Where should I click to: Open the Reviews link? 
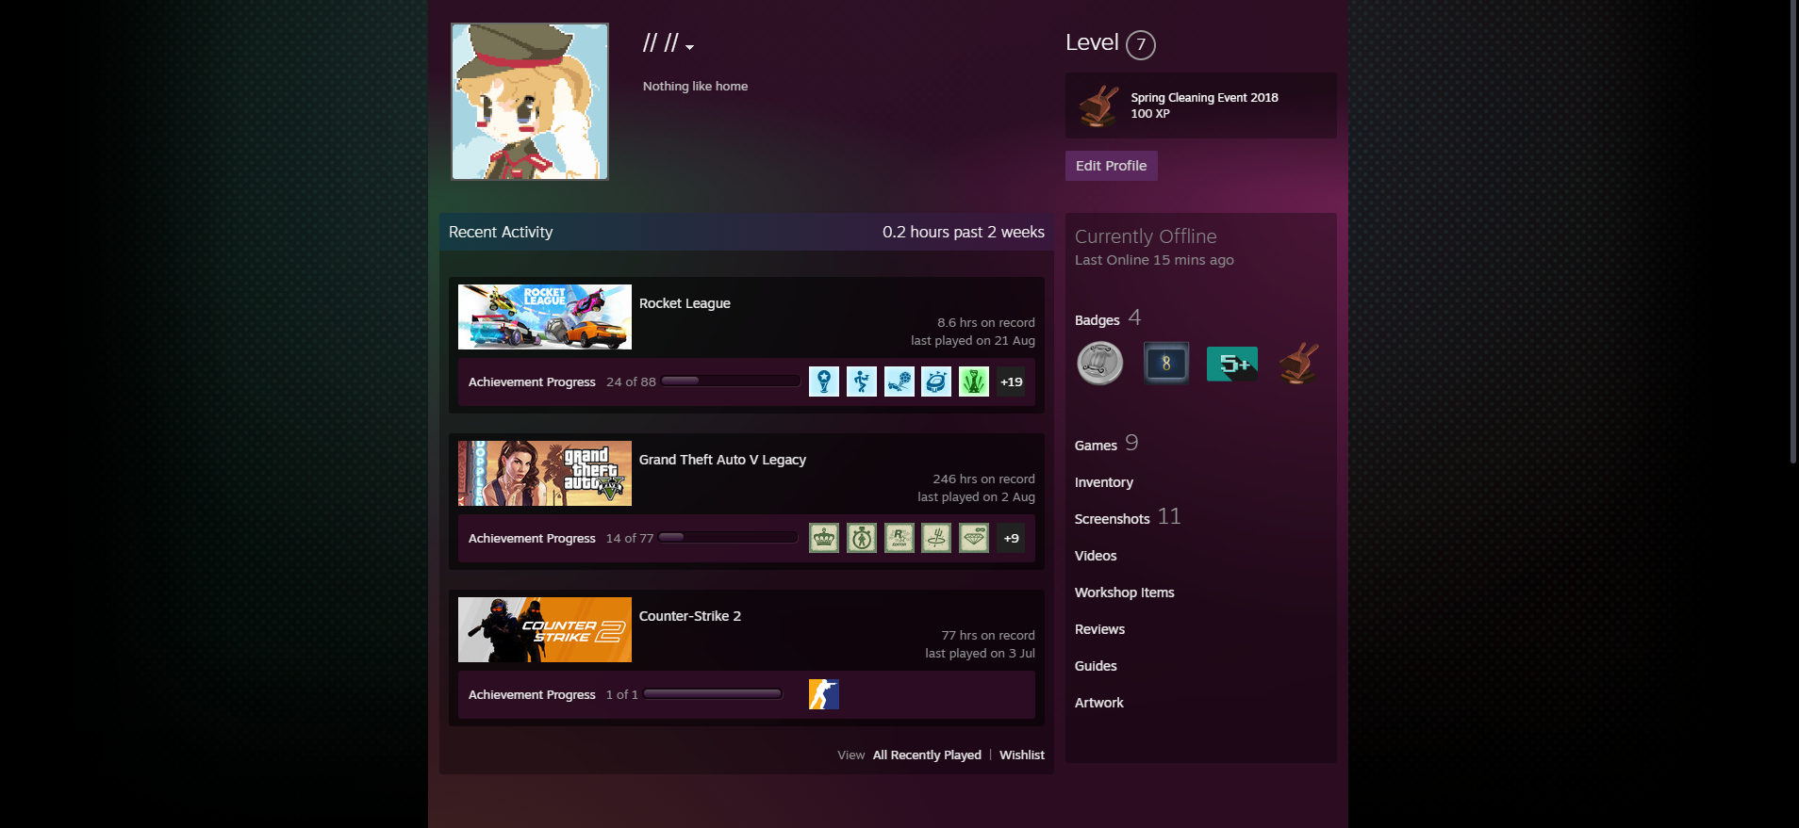(x=1099, y=629)
